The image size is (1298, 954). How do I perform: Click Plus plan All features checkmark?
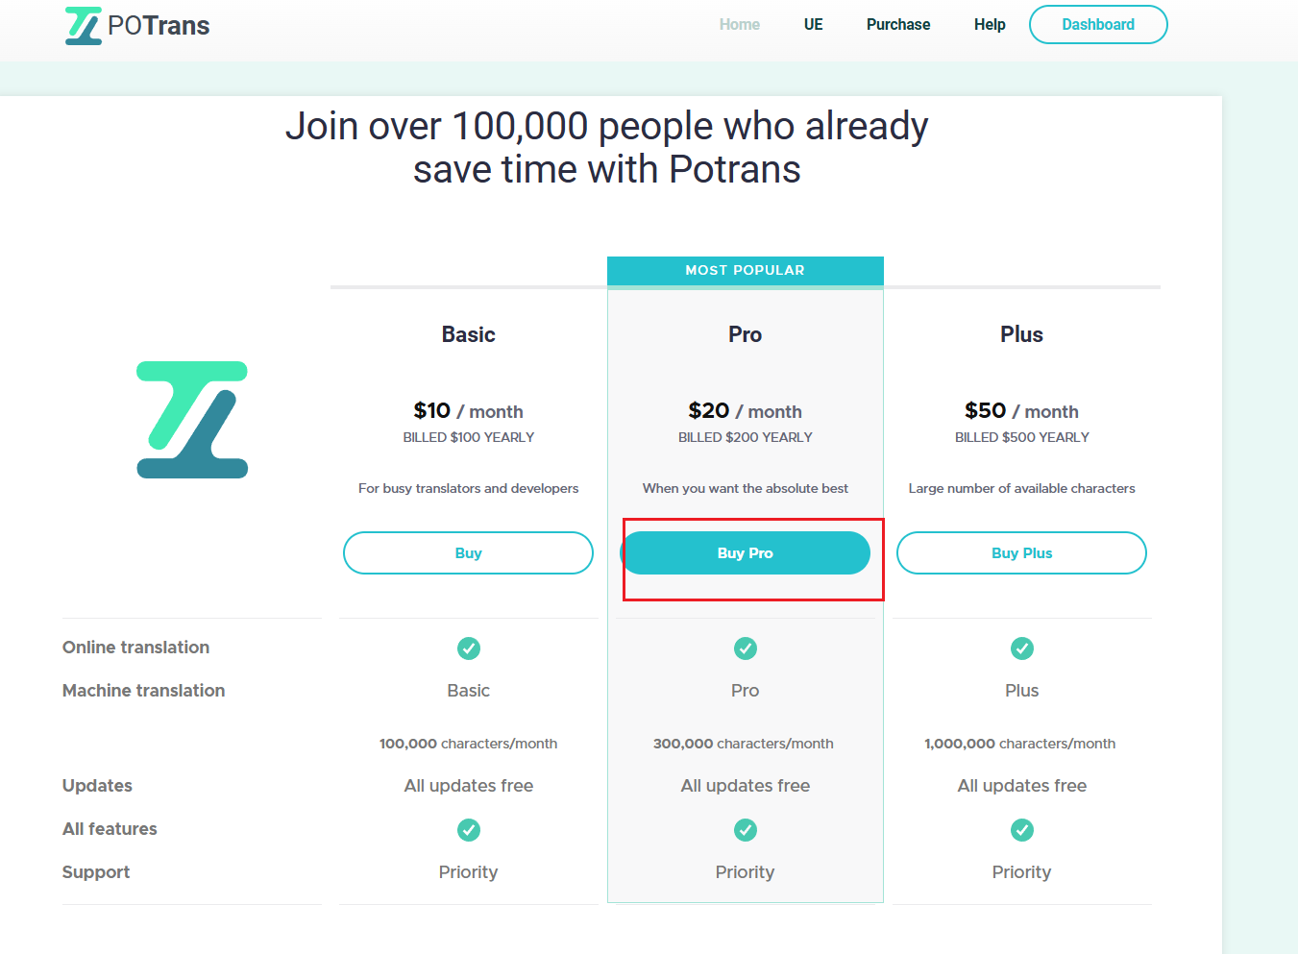(1022, 830)
